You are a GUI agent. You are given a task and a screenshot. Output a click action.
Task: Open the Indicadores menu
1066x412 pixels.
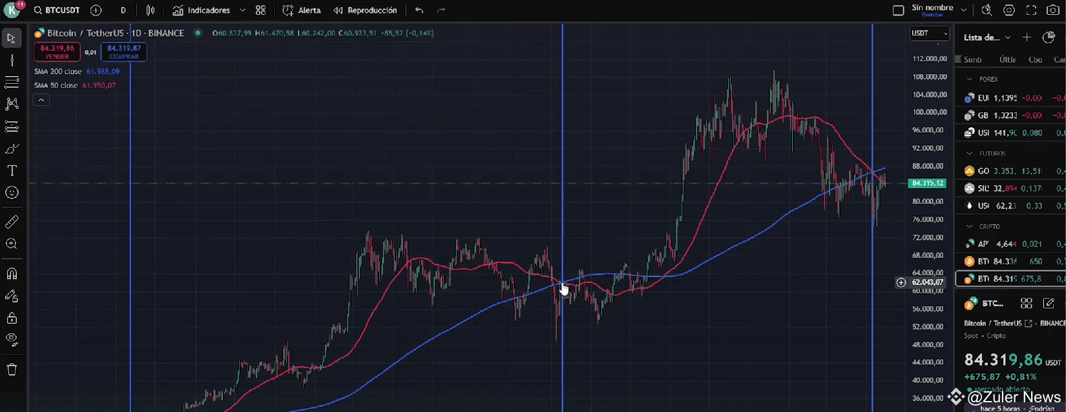coord(202,10)
